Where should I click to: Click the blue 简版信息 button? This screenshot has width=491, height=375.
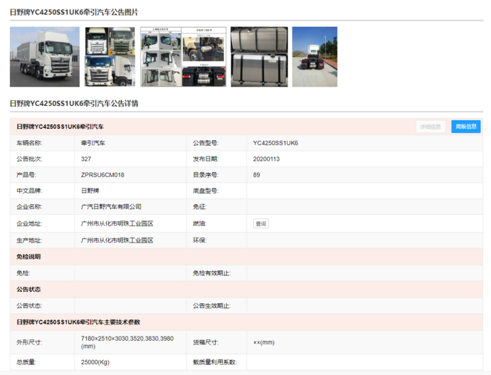(466, 127)
